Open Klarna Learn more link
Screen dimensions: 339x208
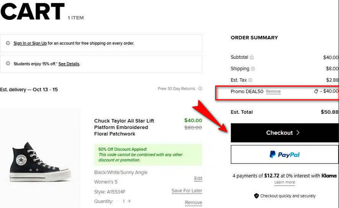click(284, 182)
